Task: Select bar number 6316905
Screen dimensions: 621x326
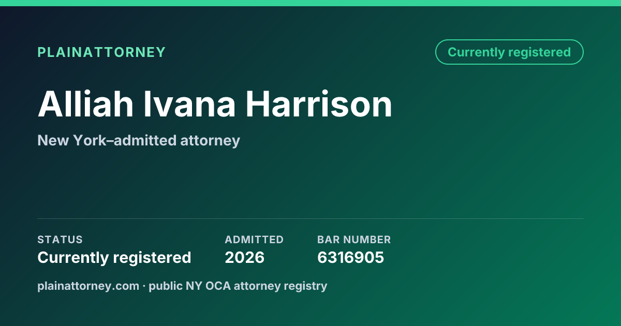Action: pyautogui.click(x=351, y=257)
